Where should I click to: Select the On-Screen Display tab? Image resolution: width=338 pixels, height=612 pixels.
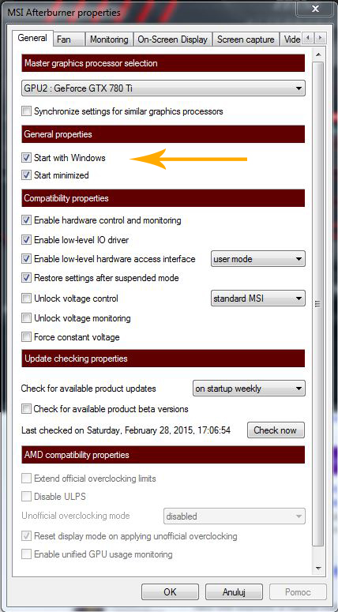172,39
